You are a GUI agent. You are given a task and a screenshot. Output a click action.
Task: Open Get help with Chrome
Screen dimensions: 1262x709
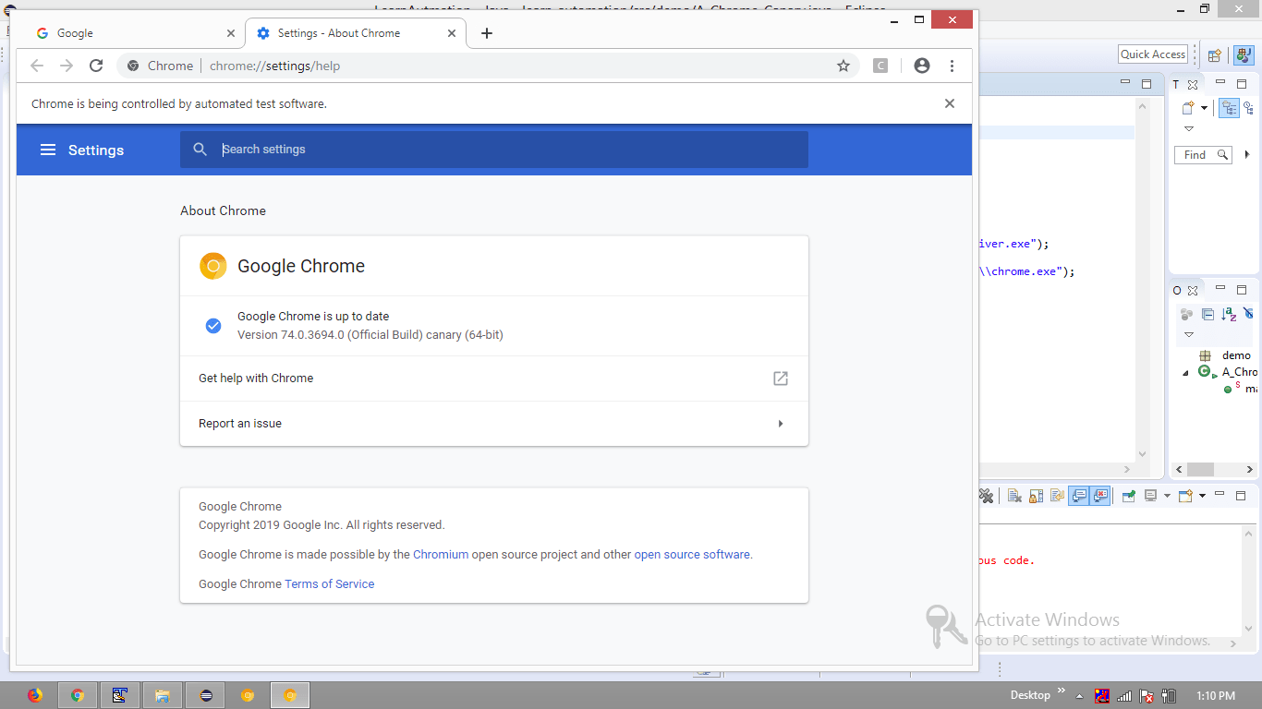494,379
